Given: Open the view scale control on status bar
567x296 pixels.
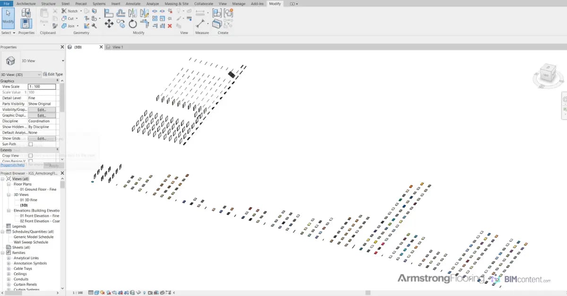Looking at the screenshot, I should pyautogui.click(x=77, y=292).
